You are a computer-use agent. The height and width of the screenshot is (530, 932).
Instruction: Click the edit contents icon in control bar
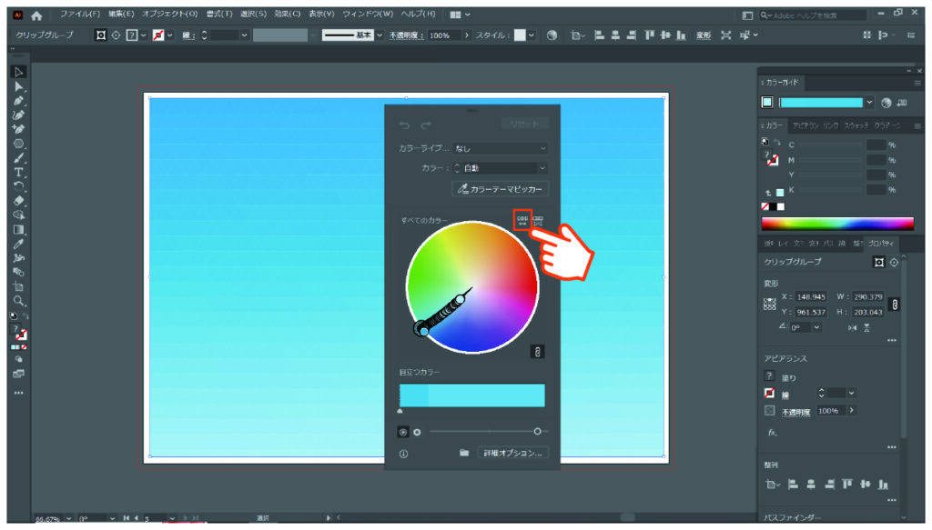click(116, 35)
